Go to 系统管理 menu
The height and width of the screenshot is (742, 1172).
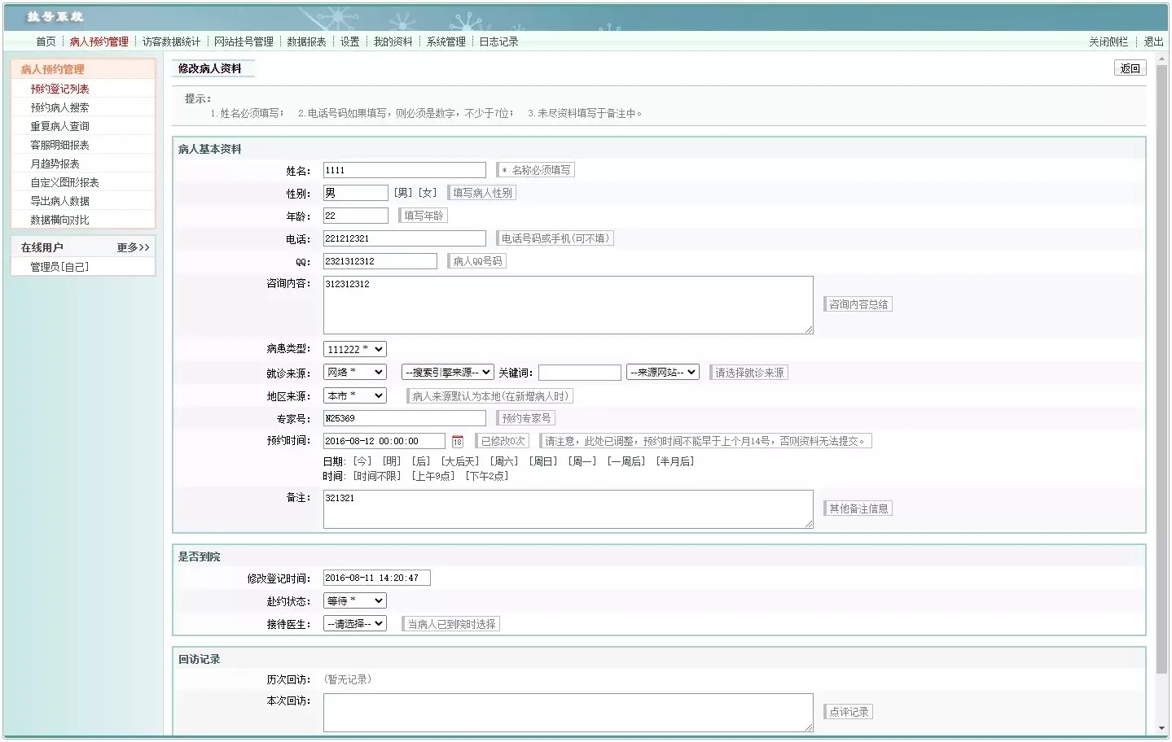pyautogui.click(x=446, y=42)
